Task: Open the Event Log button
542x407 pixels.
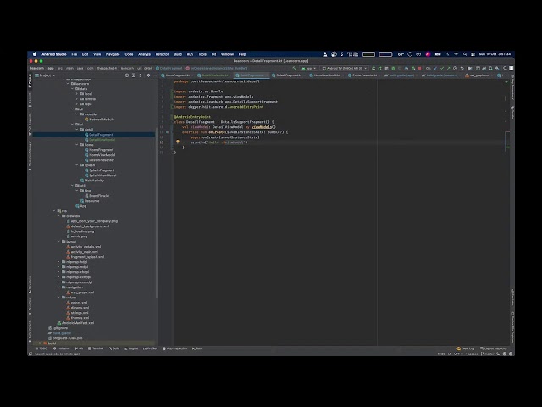Action: (x=466, y=348)
